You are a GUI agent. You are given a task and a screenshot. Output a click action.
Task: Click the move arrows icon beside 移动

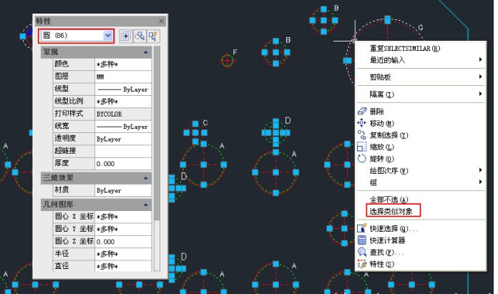362,123
